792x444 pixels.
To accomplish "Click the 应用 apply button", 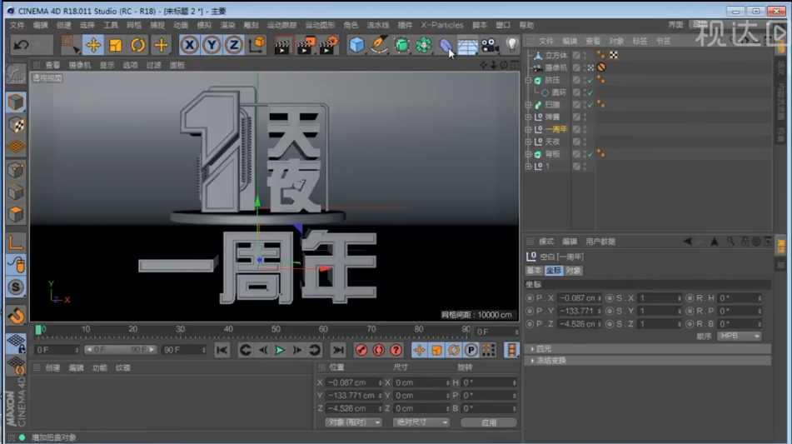I will tap(488, 422).
